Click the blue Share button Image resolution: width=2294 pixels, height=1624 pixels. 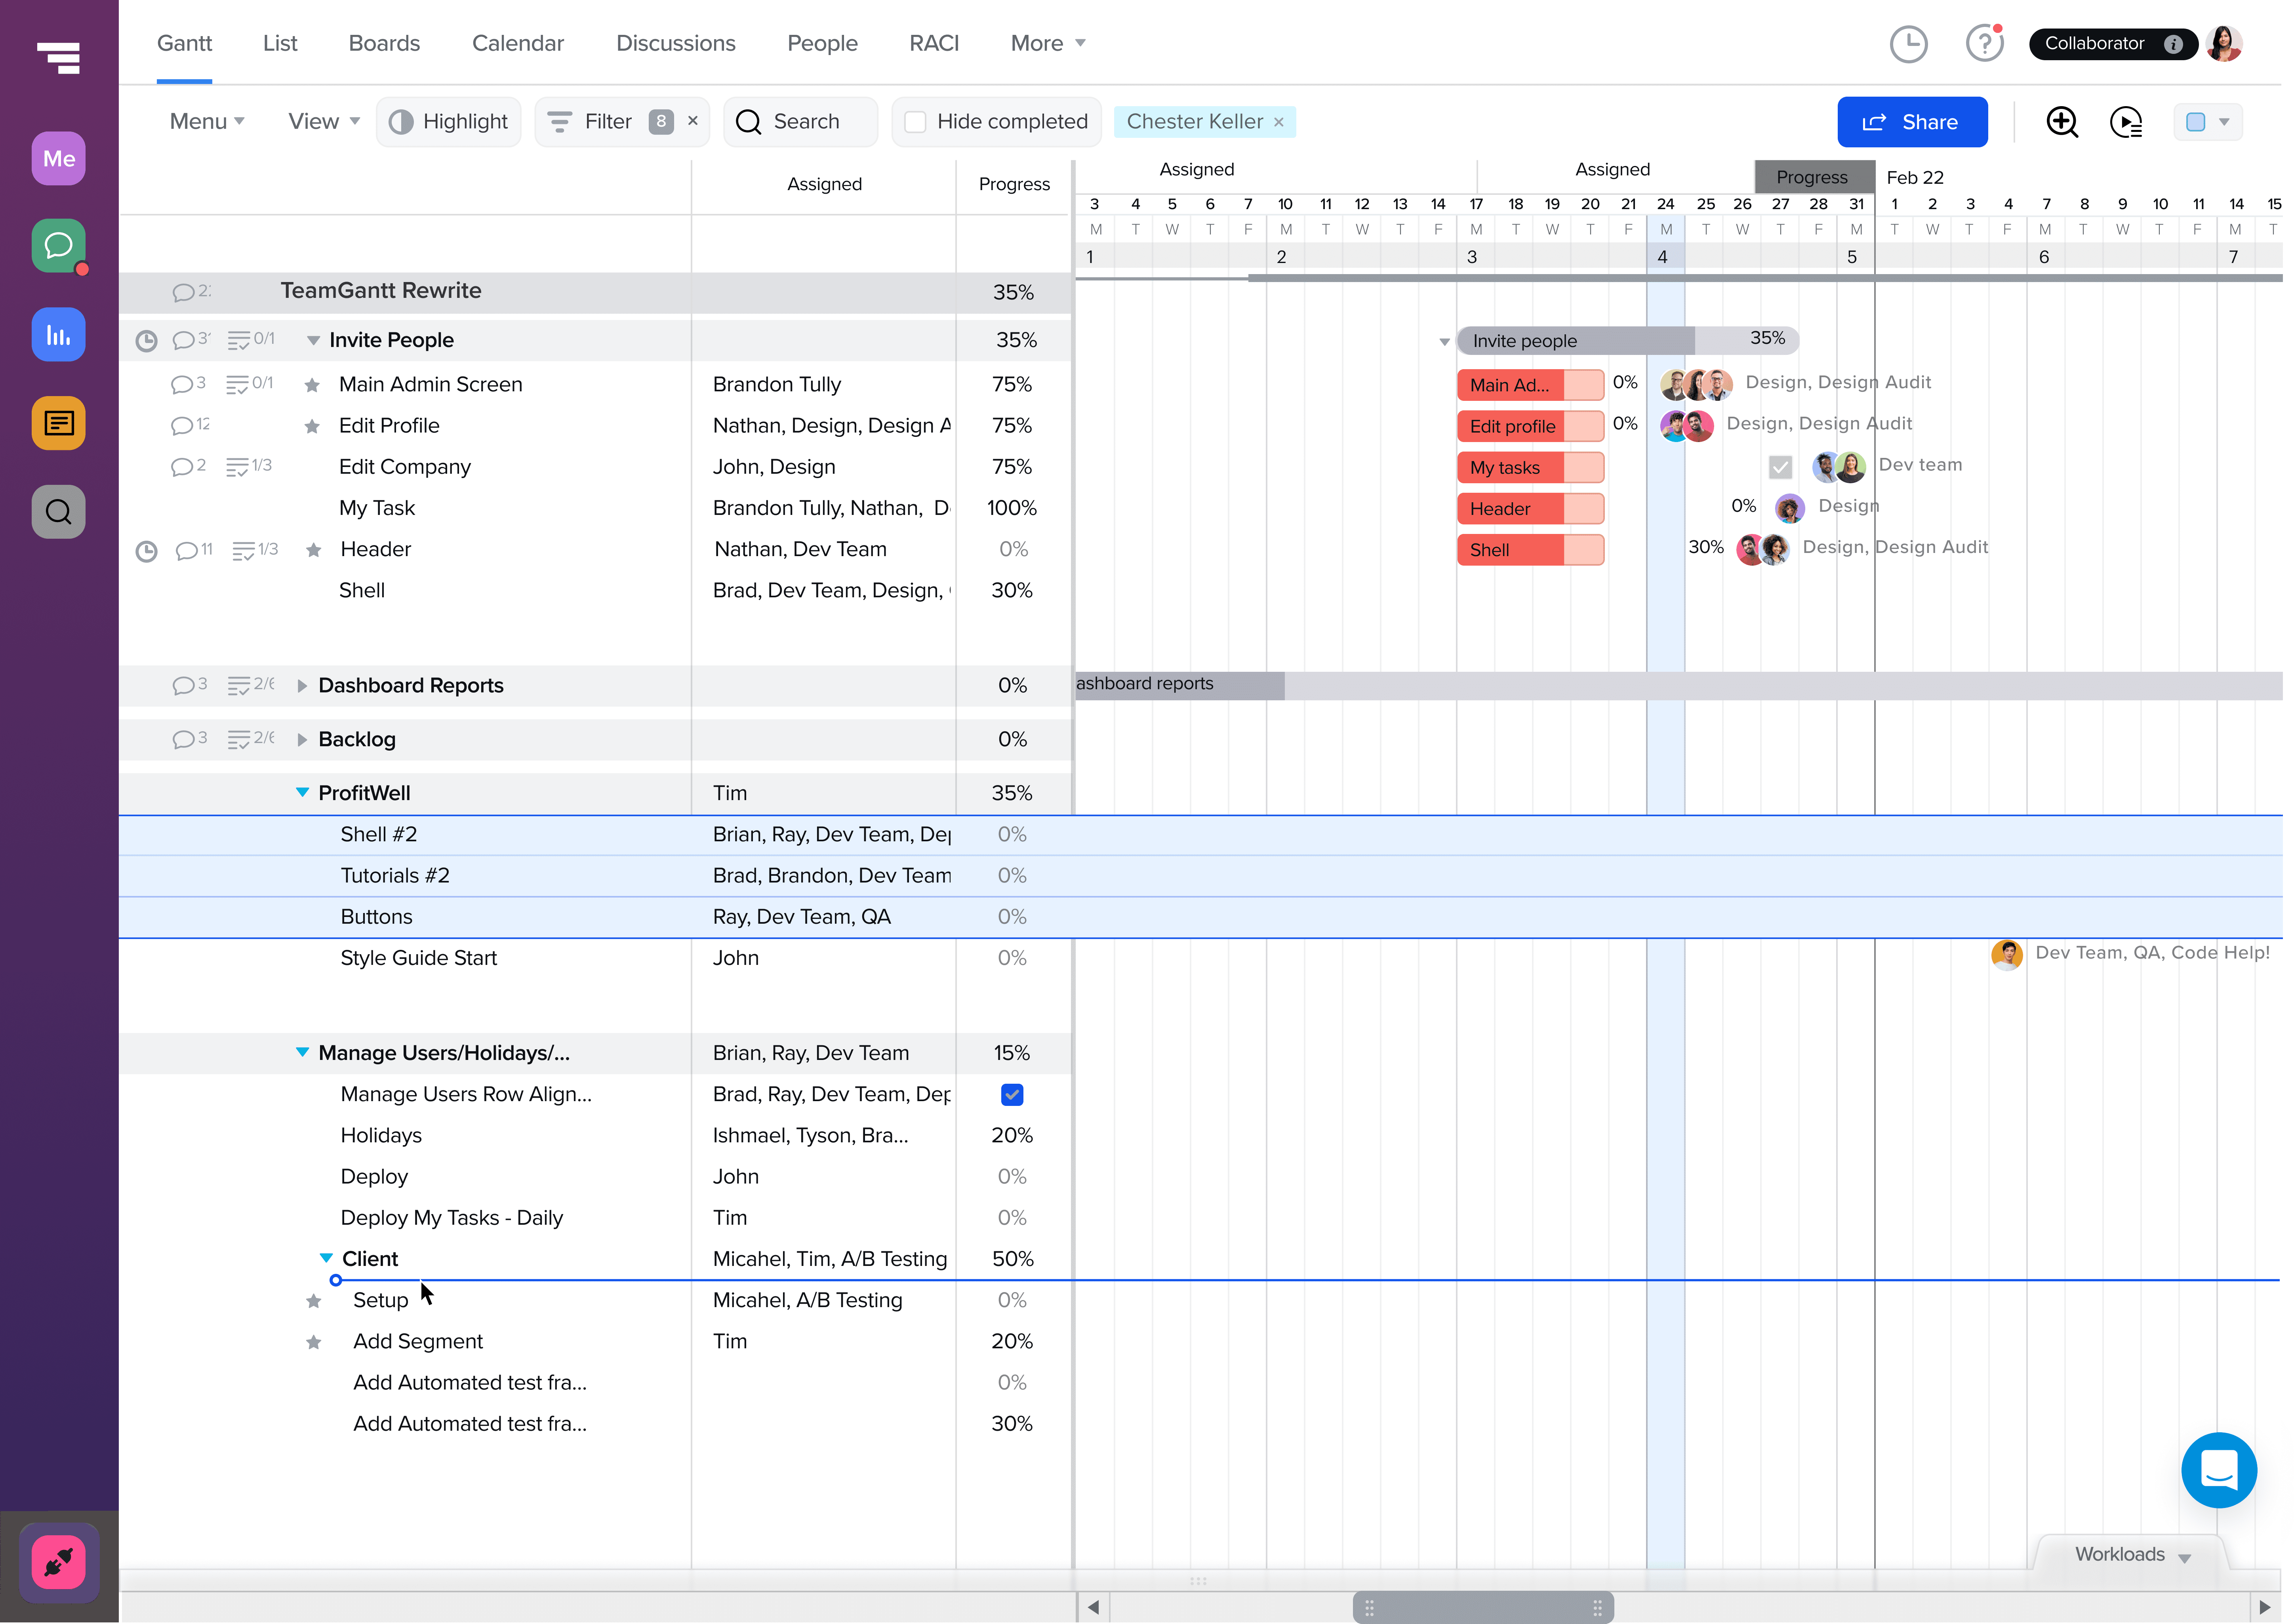coord(1911,122)
